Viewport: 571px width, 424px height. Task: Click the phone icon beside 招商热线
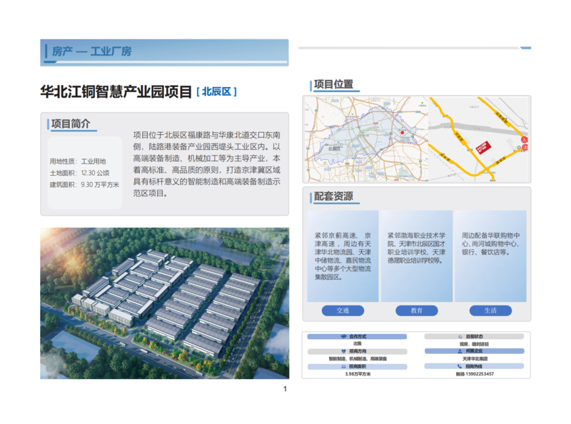pos(460,366)
